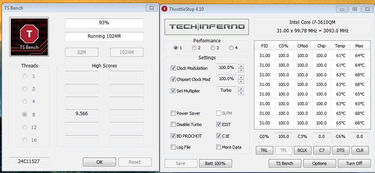Open TS Bench from ThrottleStop
Viewport: 375px width, 173px height.
pos(284,163)
